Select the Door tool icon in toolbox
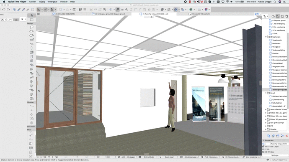This screenshot has width=289, height=162. pos(31,56)
